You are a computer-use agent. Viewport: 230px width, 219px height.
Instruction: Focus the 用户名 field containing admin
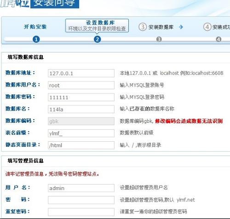81,188
